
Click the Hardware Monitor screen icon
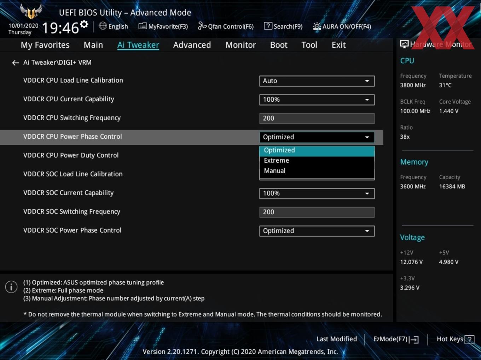404,44
